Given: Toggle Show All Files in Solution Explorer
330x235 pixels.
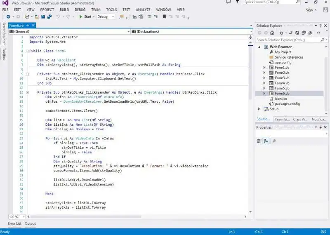Looking at the screenshot, I should [310, 33].
